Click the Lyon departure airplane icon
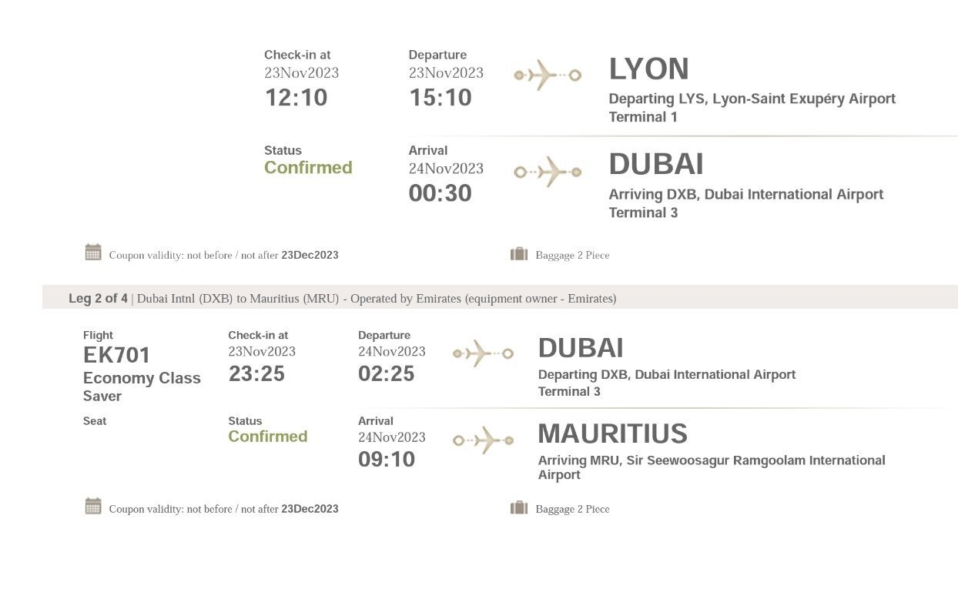Screen dimensions: 958x589 tap(548, 75)
